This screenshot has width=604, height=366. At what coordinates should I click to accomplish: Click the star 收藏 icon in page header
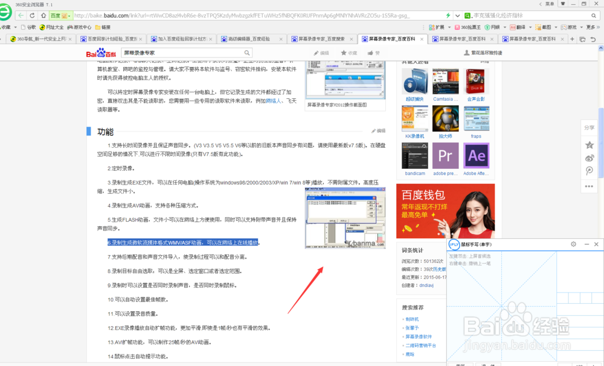tap(344, 53)
